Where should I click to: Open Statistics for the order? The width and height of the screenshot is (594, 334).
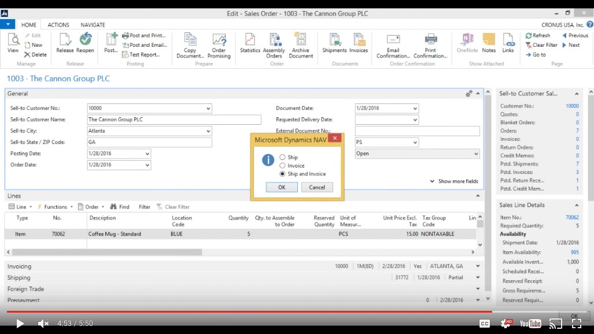pyautogui.click(x=250, y=43)
